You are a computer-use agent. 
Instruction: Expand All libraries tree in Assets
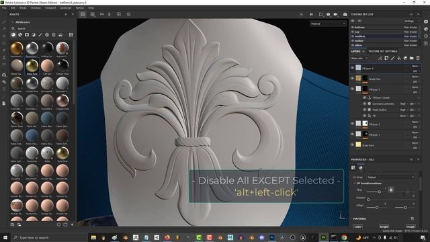12,22
